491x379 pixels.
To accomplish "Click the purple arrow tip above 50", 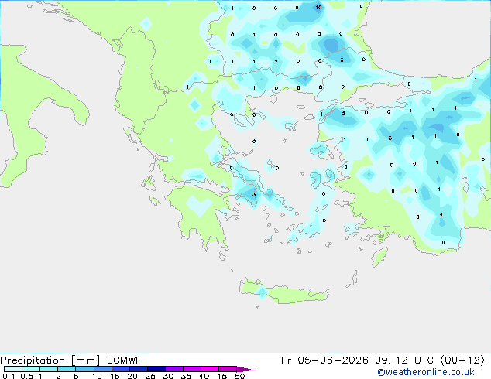I will (x=245, y=369).
